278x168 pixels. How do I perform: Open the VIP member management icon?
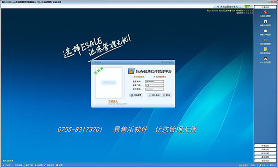265,58
